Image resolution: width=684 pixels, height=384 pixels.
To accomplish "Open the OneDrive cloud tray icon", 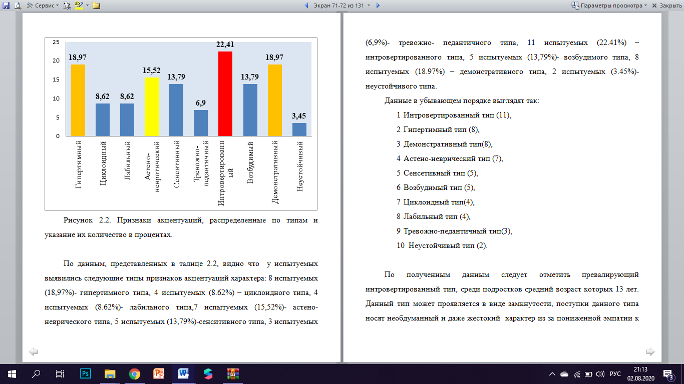I will click(x=564, y=374).
